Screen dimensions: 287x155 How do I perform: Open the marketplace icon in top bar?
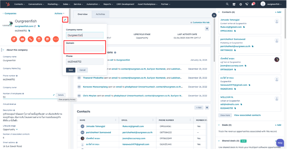click(234, 4)
